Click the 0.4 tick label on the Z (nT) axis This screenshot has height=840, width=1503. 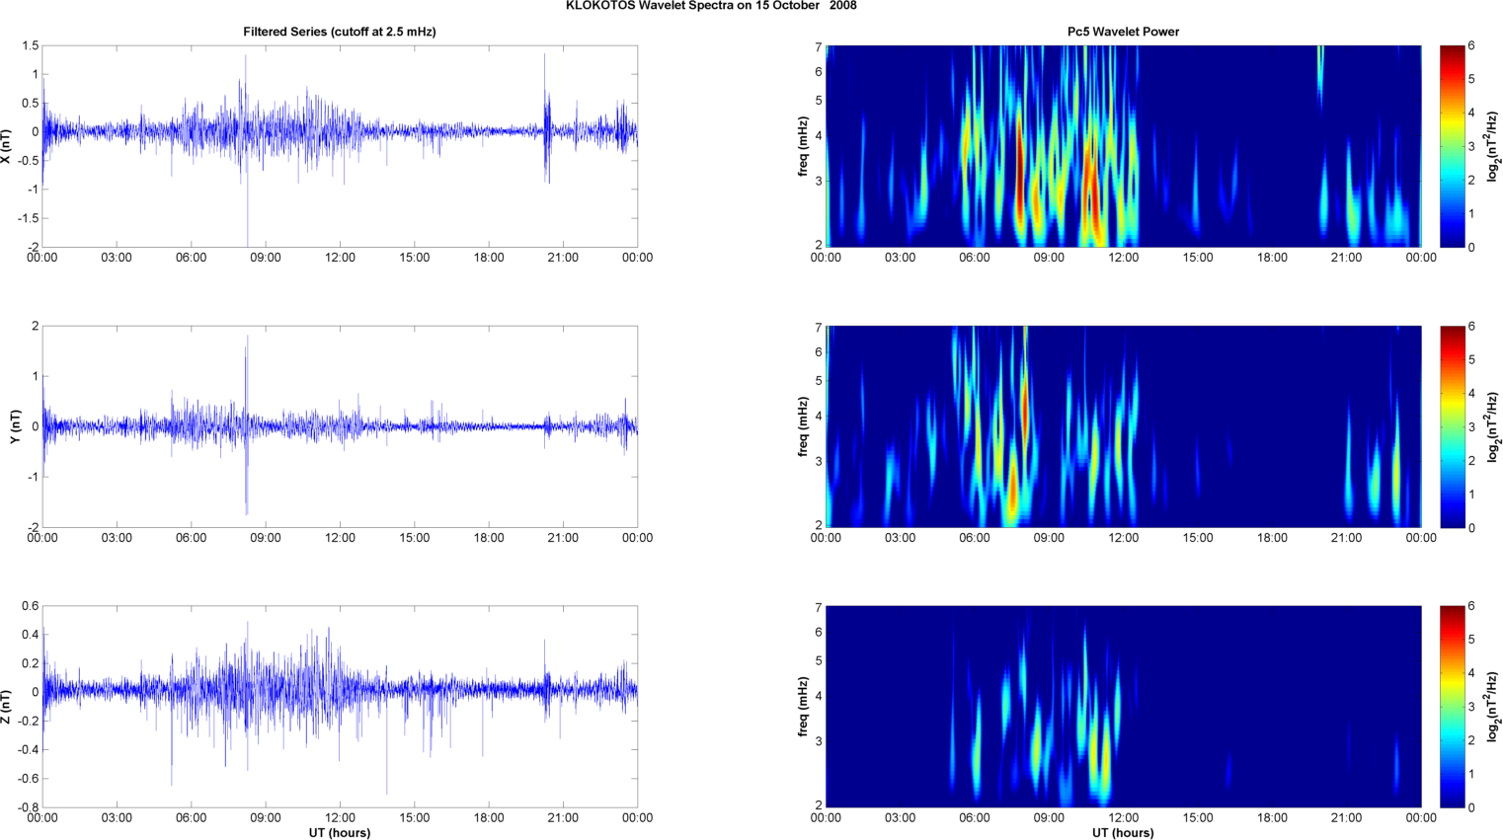(x=30, y=636)
